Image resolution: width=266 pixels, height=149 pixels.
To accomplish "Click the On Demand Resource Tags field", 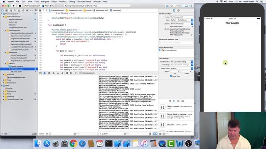I will pyautogui.click(x=176, y=43).
